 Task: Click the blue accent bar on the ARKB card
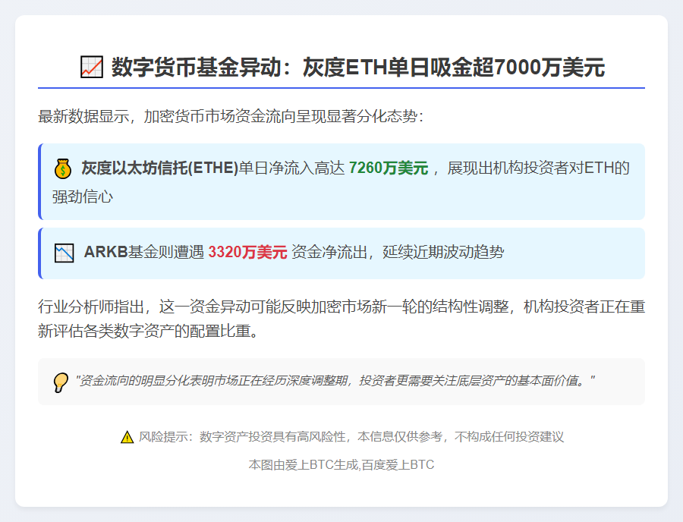[40, 252]
